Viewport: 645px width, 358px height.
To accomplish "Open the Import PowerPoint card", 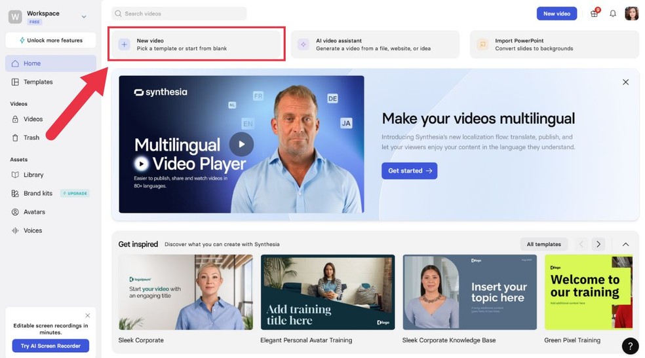I will 555,45.
